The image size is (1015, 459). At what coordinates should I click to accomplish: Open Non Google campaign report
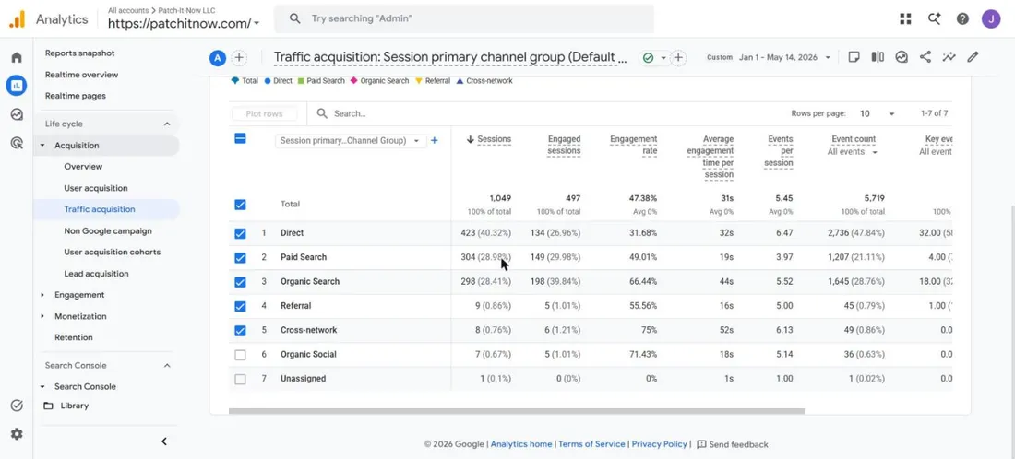coord(107,230)
